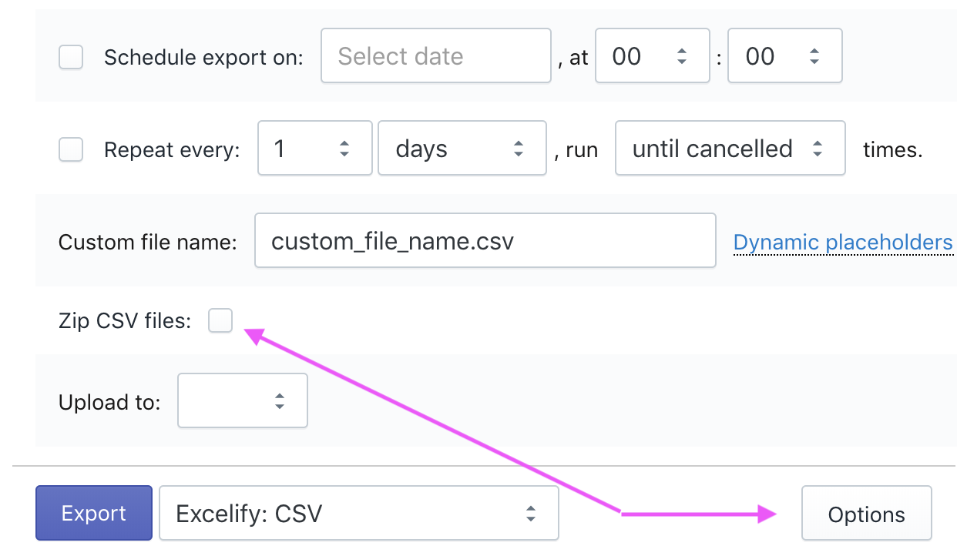Click the Options button
Viewport: 957px width, 556px height.
pyautogui.click(x=866, y=514)
